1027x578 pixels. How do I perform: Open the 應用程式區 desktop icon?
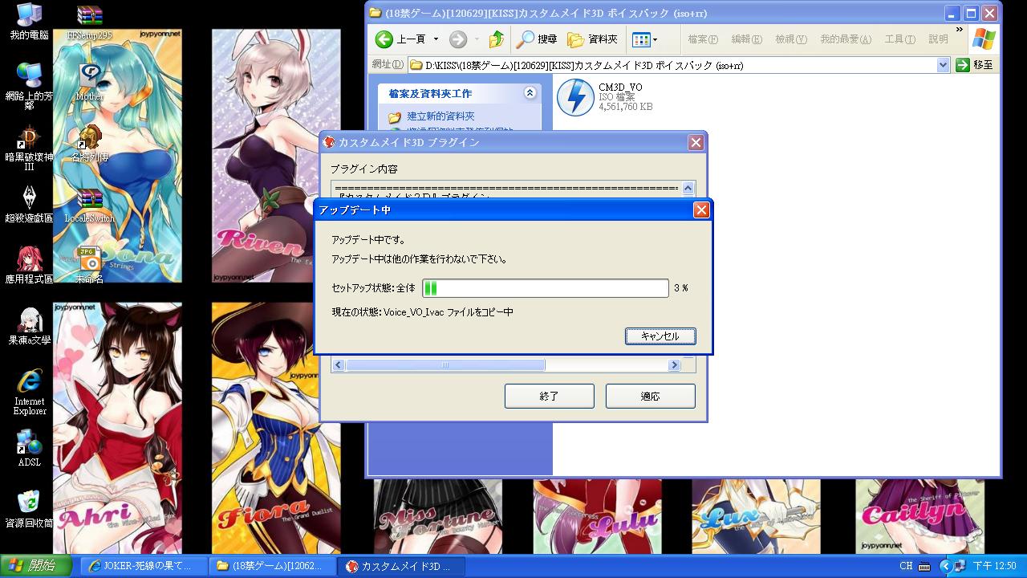[29, 266]
